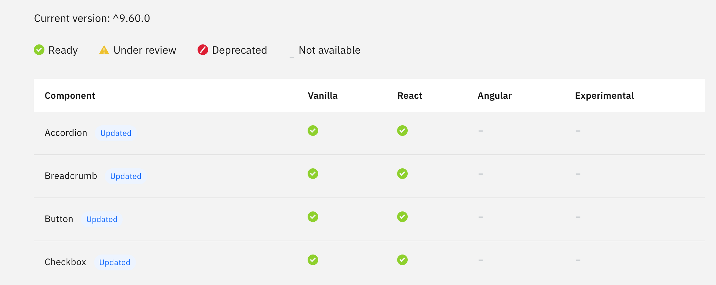The width and height of the screenshot is (716, 285).
Task: Expand the Accordion component row
Action: 66,133
